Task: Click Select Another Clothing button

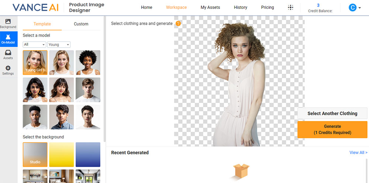Action: pos(332,113)
